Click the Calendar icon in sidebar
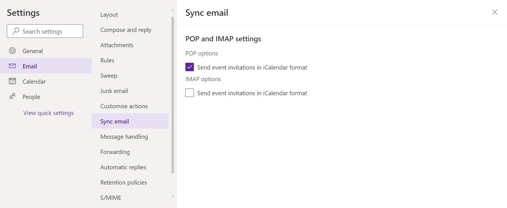 click(x=12, y=81)
